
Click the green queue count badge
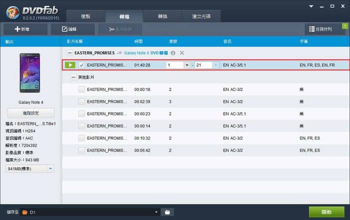(345, 26)
